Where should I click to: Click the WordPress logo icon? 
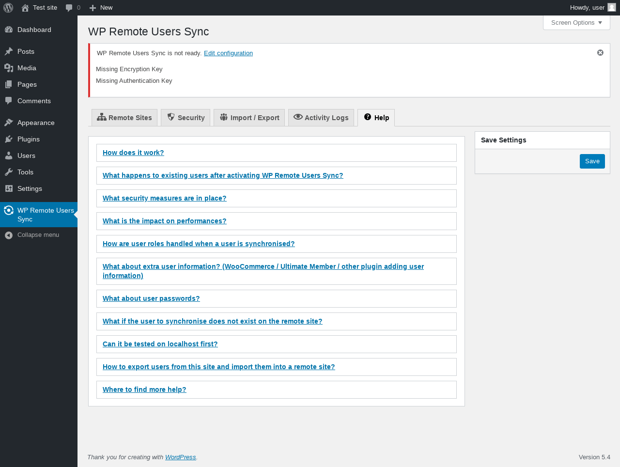(x=8, y=8)
